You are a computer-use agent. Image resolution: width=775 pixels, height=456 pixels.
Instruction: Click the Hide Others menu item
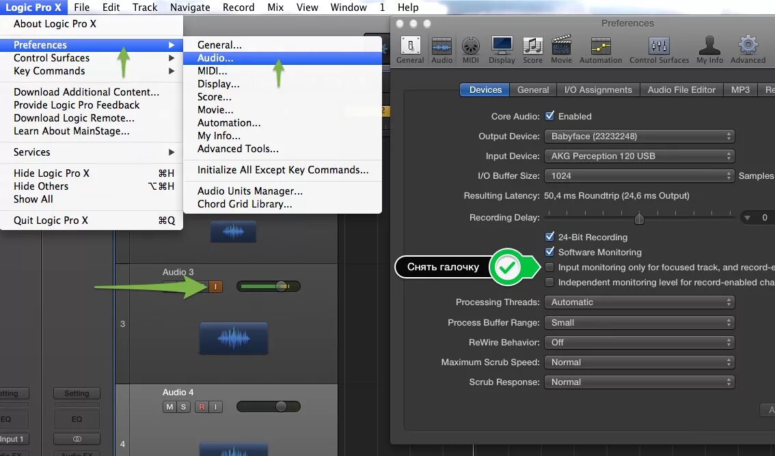[x=92, y=186]
